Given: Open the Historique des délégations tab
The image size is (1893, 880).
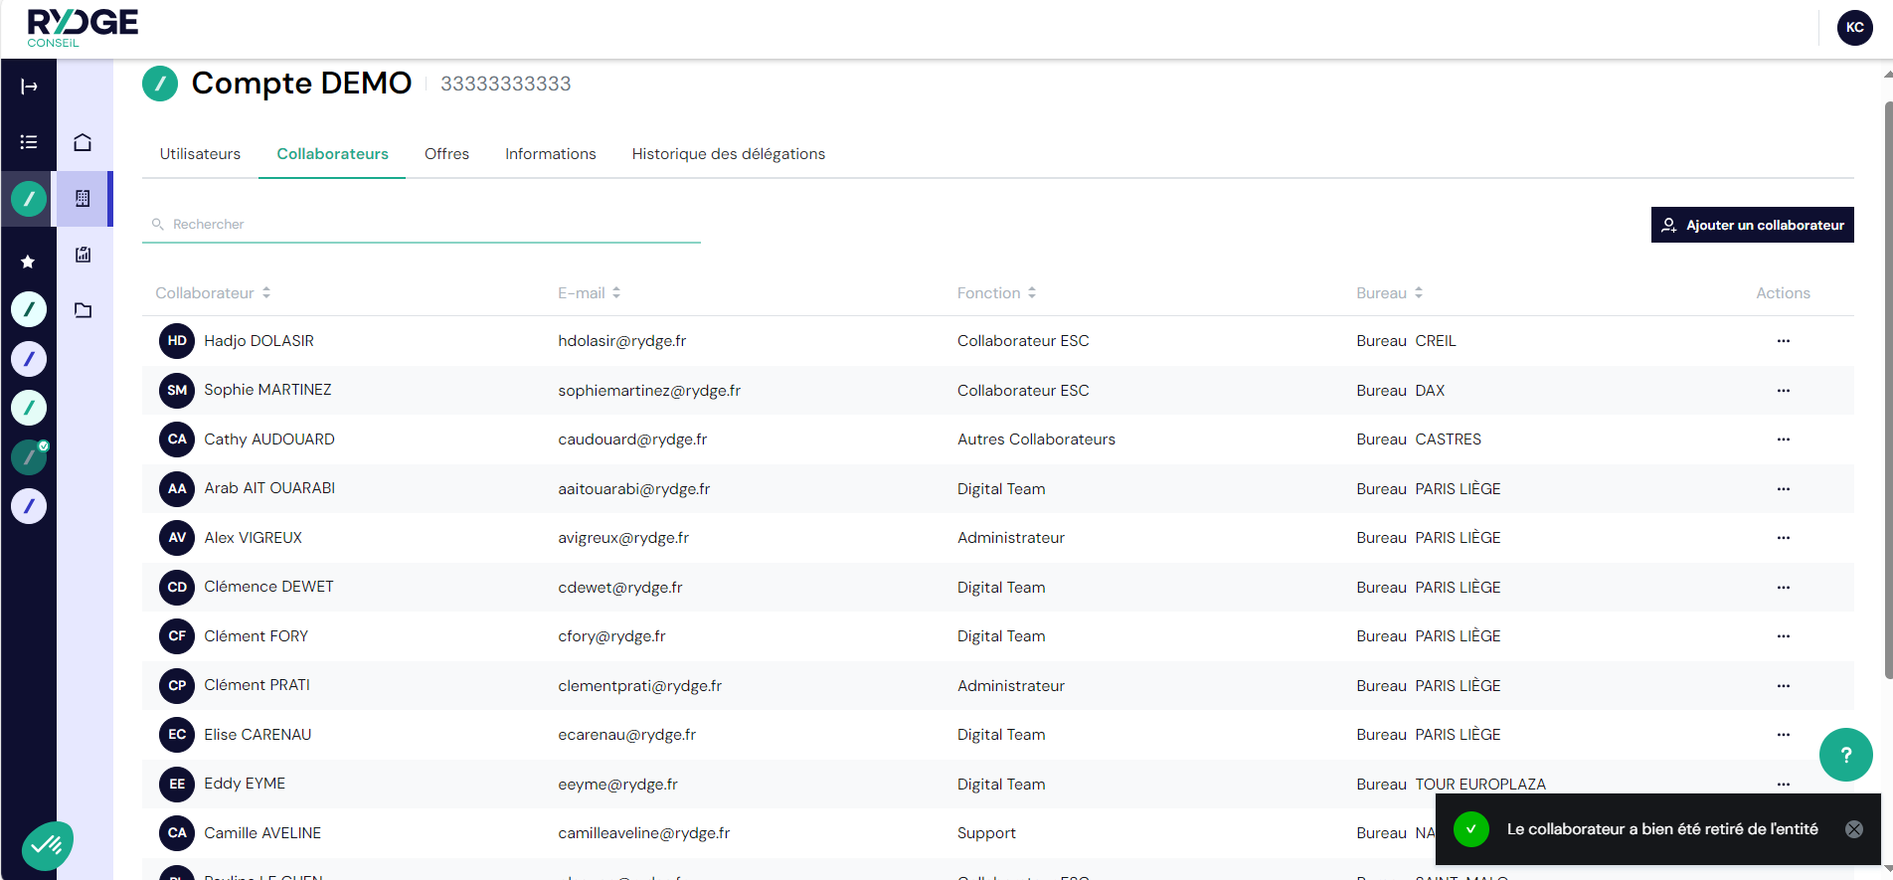Looking at the screenshot, I should (x=728, y=154).
